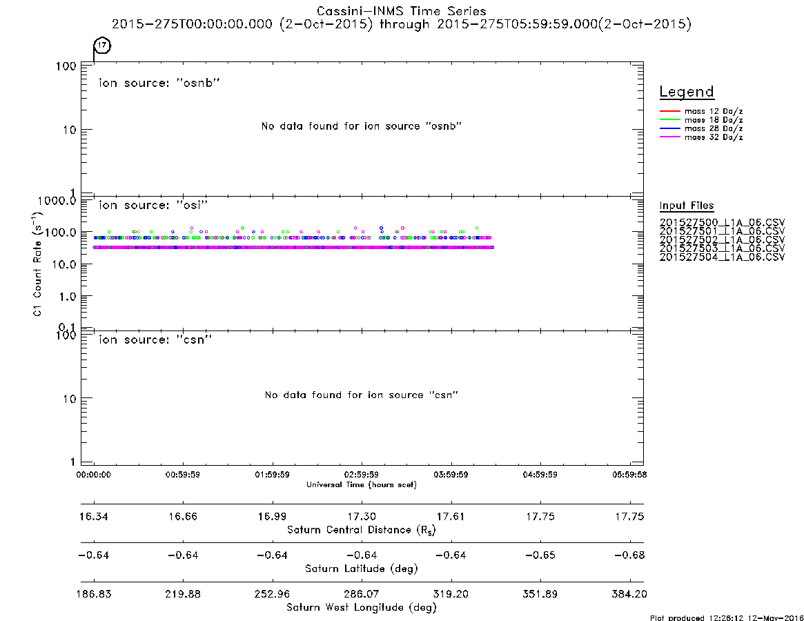This screenshot has width=804, height=621.
Task: Click west longitude value 286.07
Action: click(x=362, y=594)
